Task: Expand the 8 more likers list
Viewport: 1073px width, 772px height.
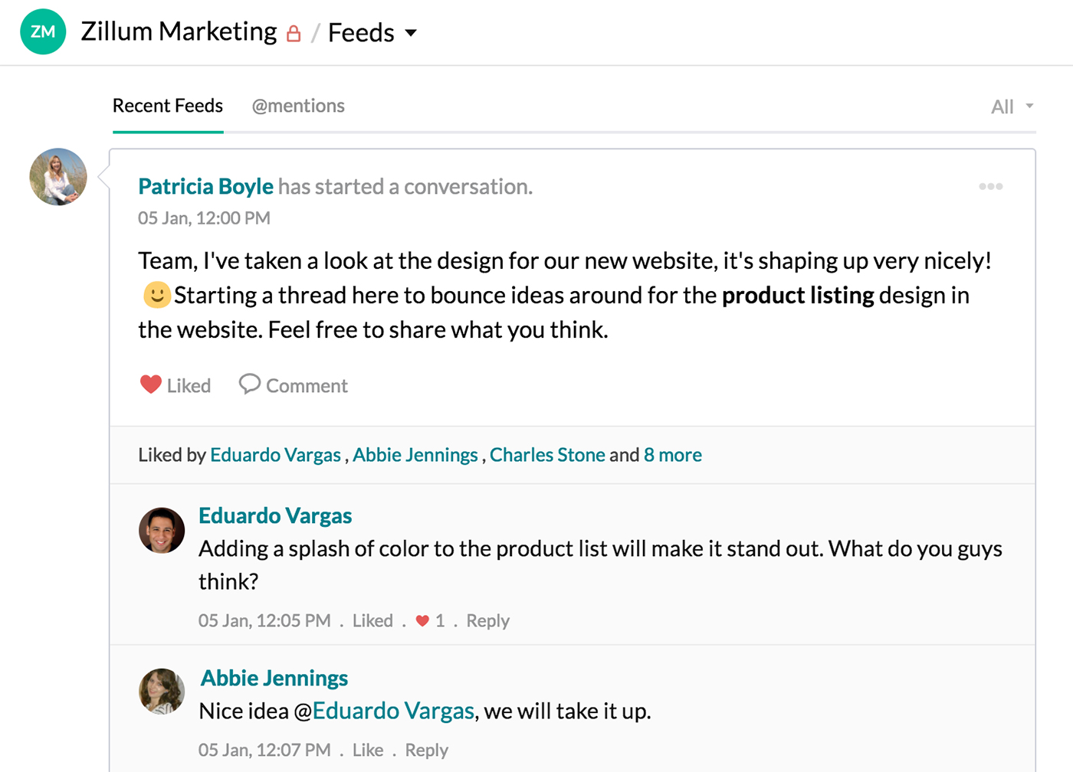Action: pos(672,455)
